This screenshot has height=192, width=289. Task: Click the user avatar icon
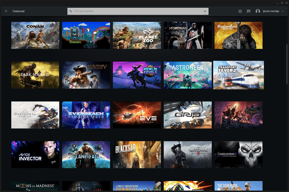coord(258,11)
